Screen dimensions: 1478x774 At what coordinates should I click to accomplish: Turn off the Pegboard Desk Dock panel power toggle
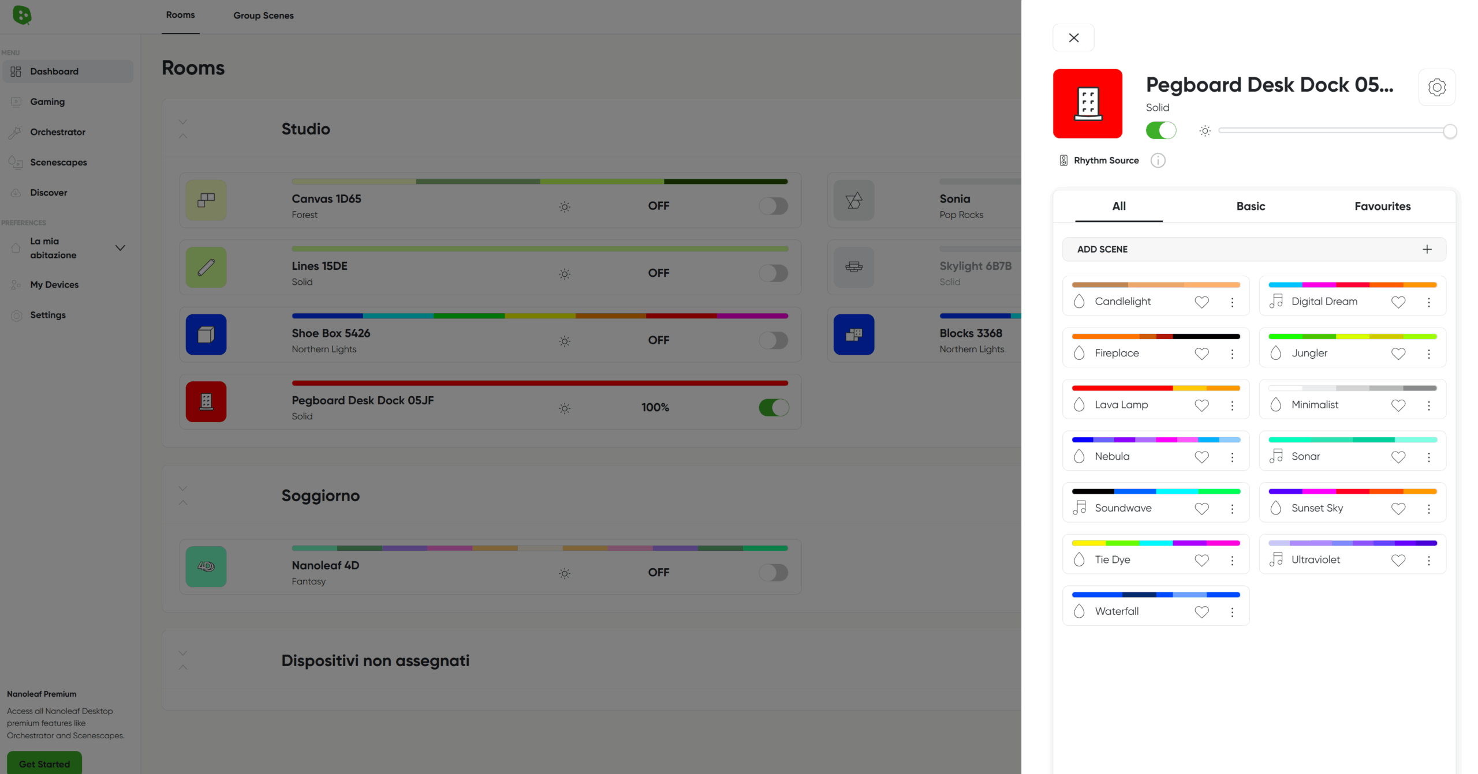tap(1160, 130)
